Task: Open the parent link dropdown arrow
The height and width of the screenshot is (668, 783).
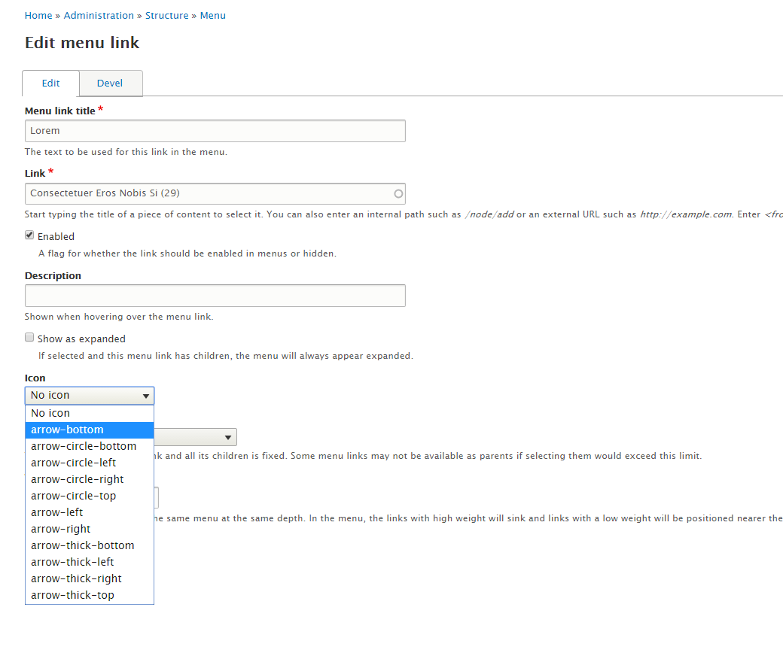Action: [228, 438]
